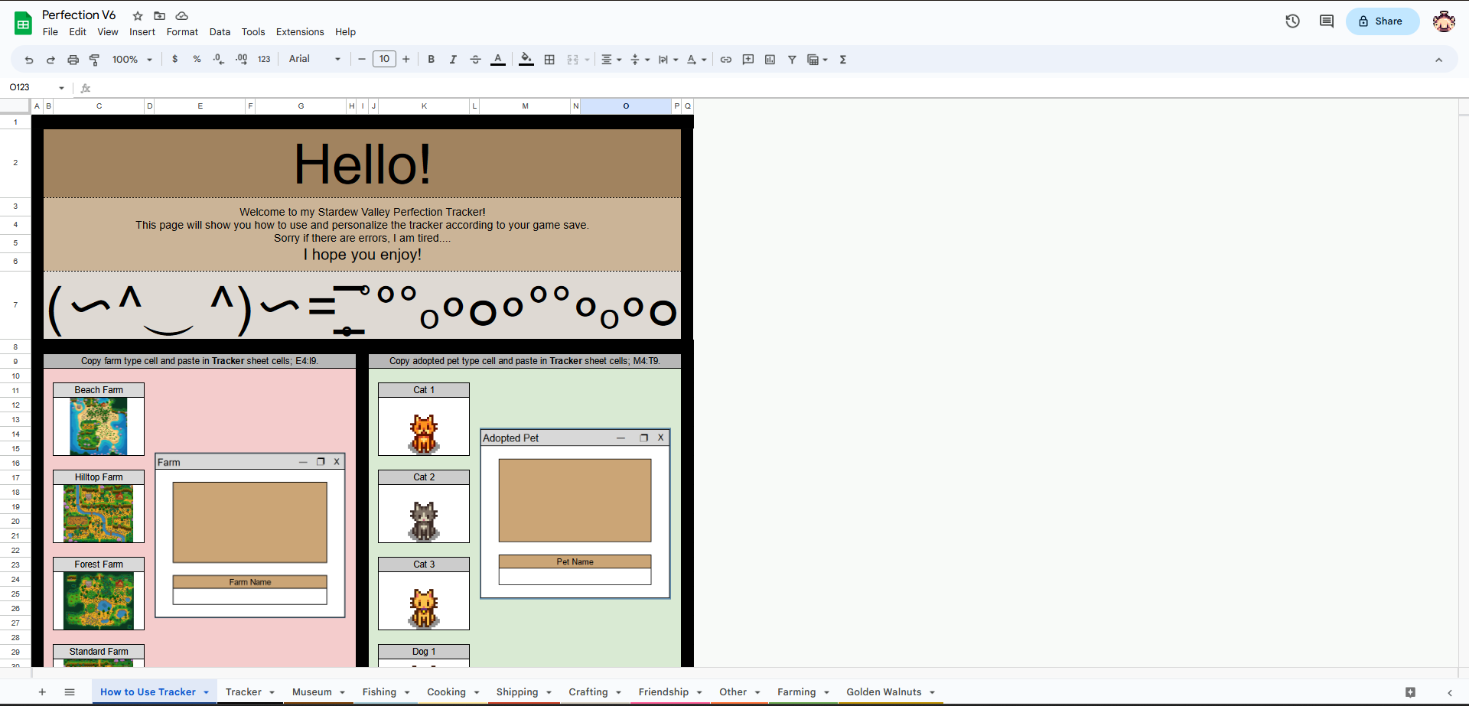Insert a chart from the toolbar
Viewport: 1469px width, 706px height.
(x=770, y=59)
